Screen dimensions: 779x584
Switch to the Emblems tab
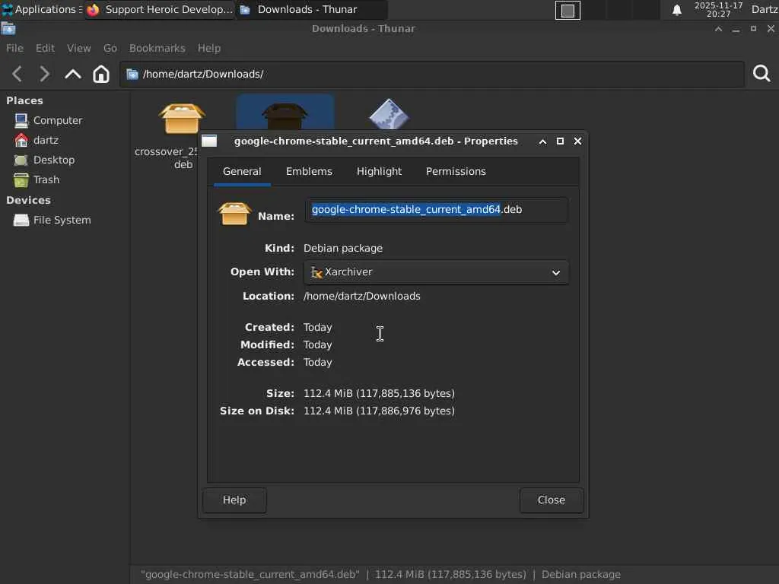point(309,171)
